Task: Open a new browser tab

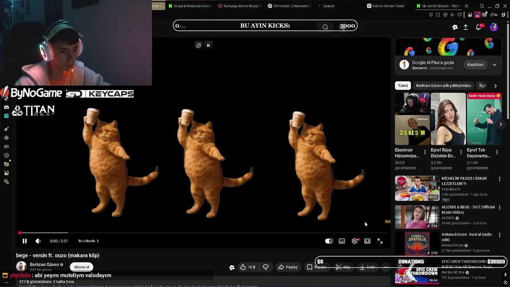Action: [466, 6]
